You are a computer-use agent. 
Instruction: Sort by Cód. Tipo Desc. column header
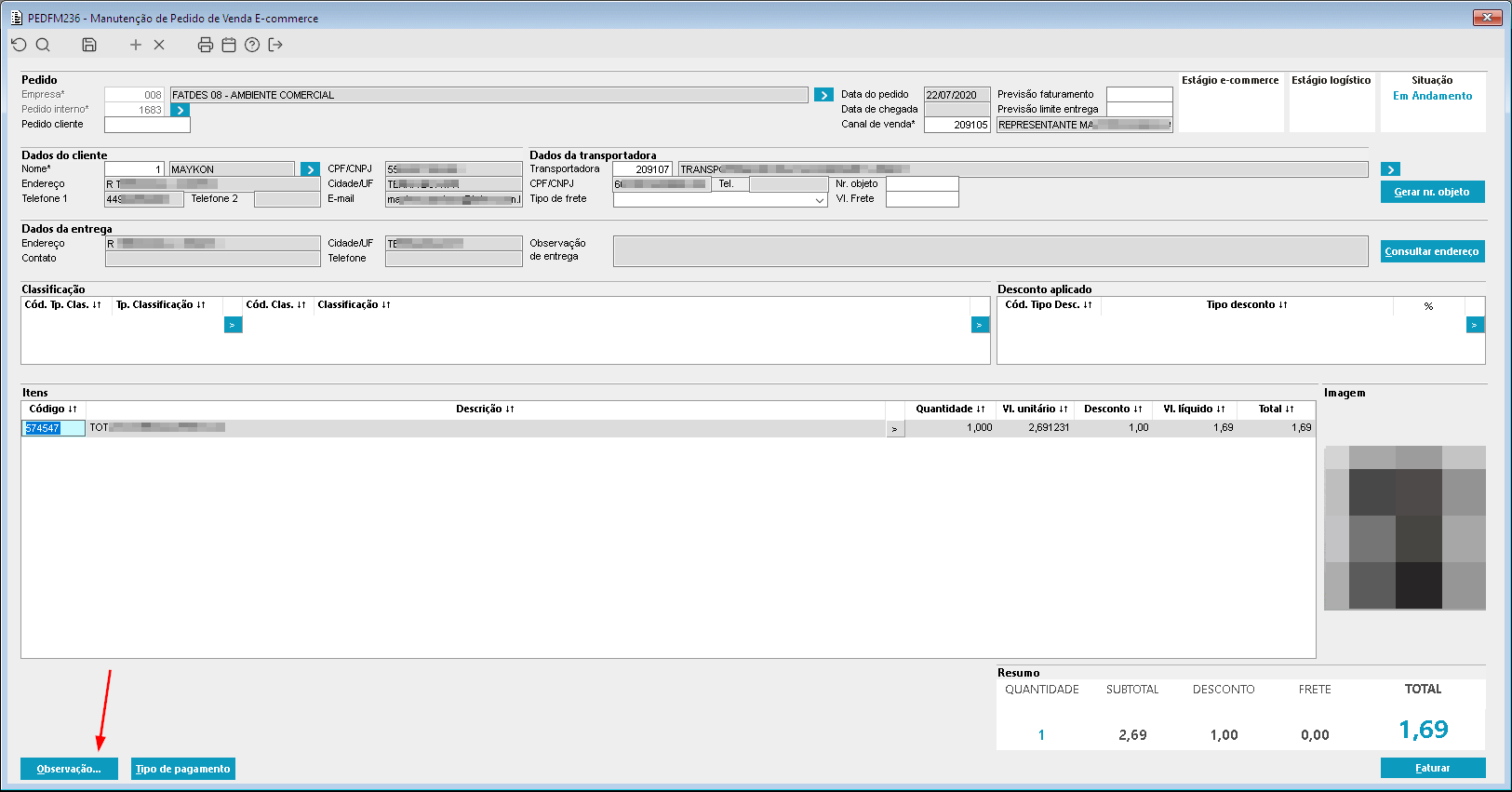1049,304
